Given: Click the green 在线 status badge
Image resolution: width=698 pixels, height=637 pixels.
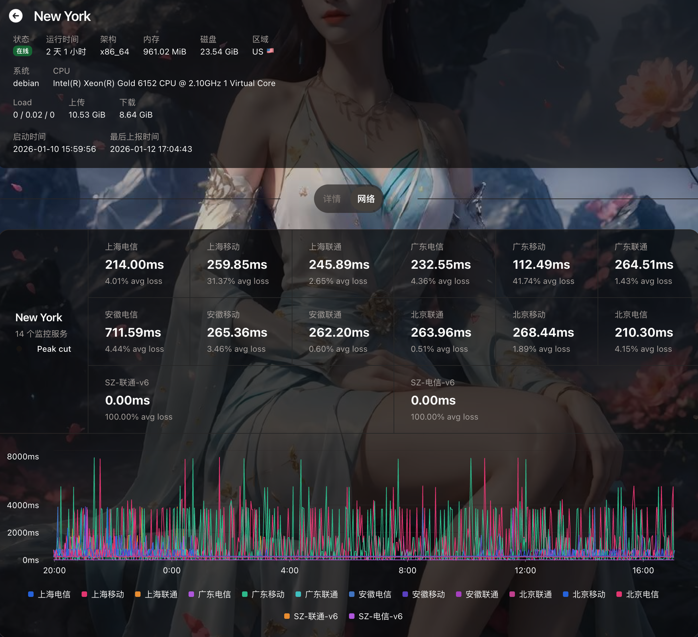Looking at the screenshot, I should 23,51.
